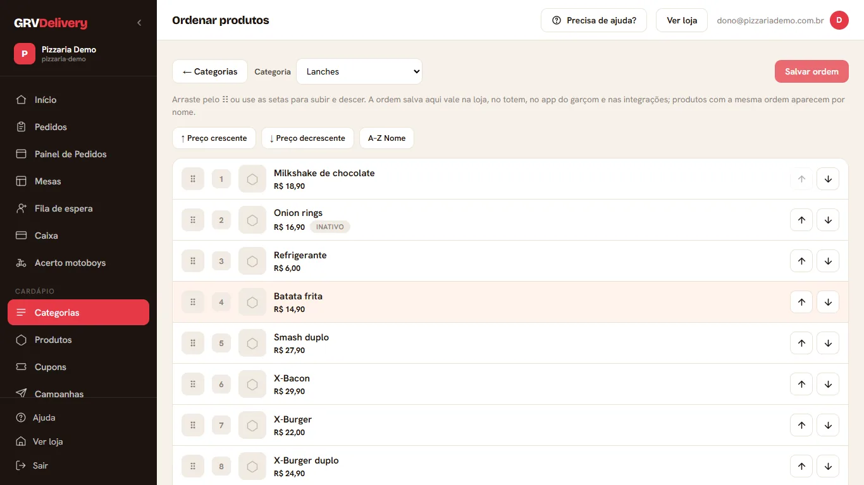864x485 pixels.
Task: Move Milkshake de chocolate down
Action: [x=828, y=179]
